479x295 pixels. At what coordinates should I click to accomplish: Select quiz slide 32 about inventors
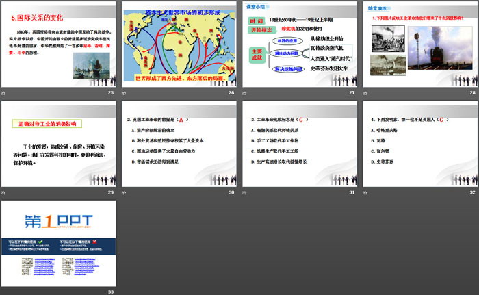click(x=419, y=144)
